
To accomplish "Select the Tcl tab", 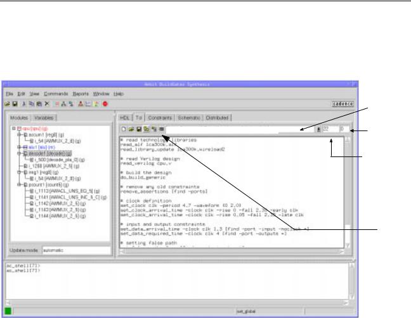I will (139, 118).
